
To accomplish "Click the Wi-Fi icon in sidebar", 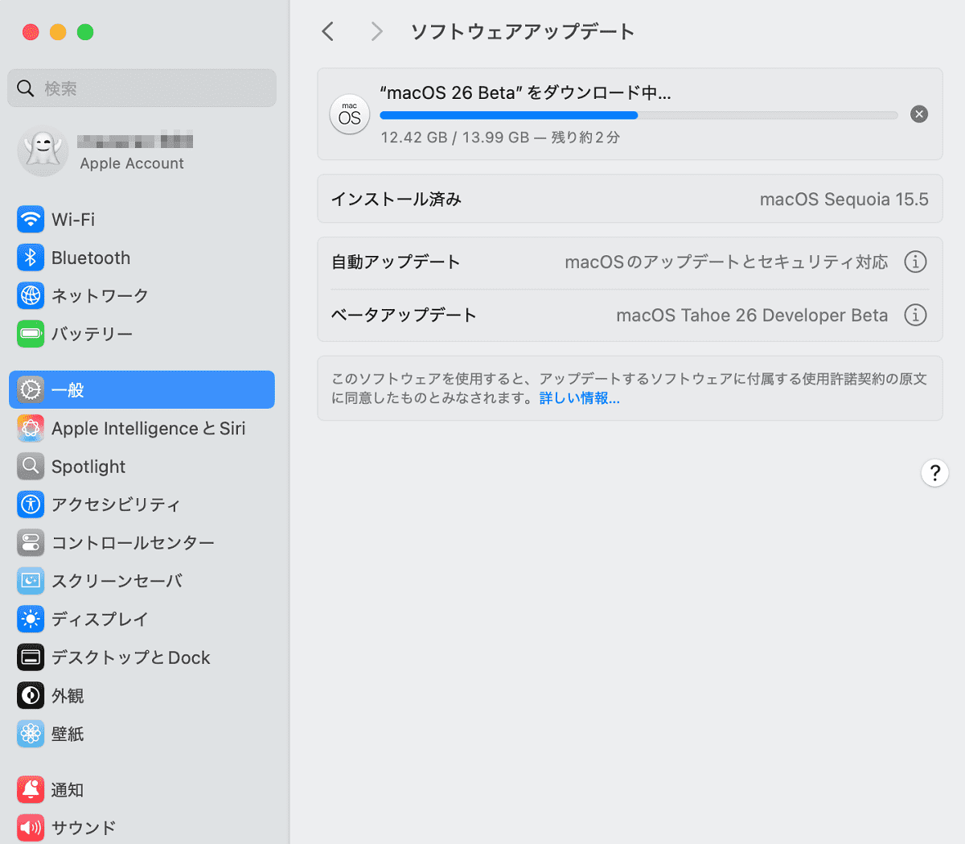I will click(x=31, y=219).
